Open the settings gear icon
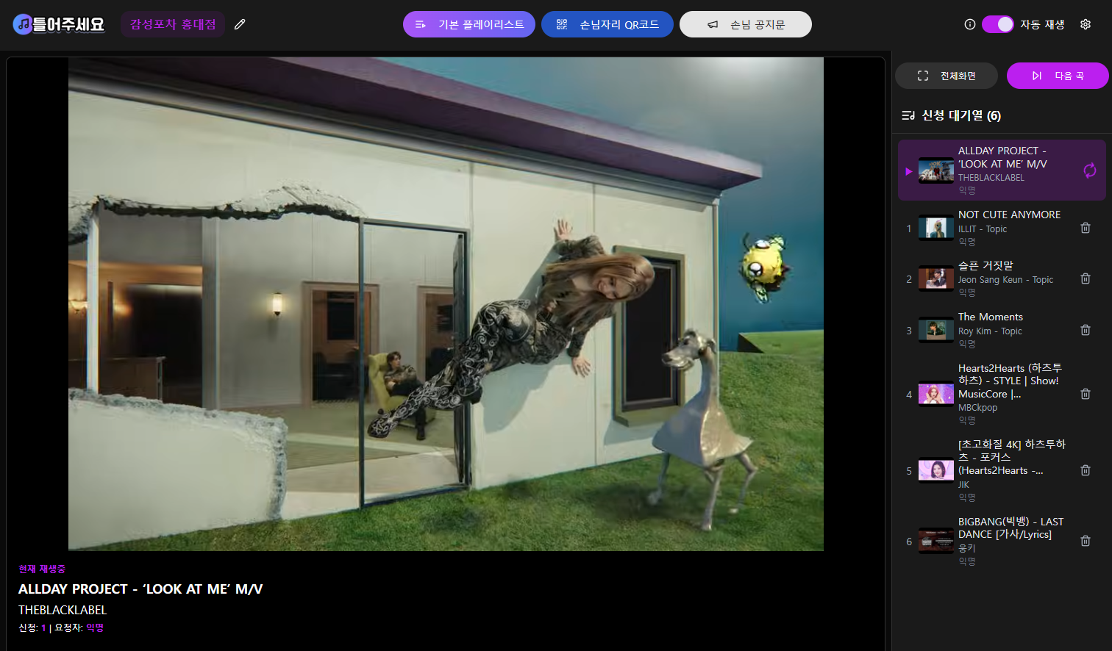The width and height of the screenshot is (1112, 651). 1086,24
